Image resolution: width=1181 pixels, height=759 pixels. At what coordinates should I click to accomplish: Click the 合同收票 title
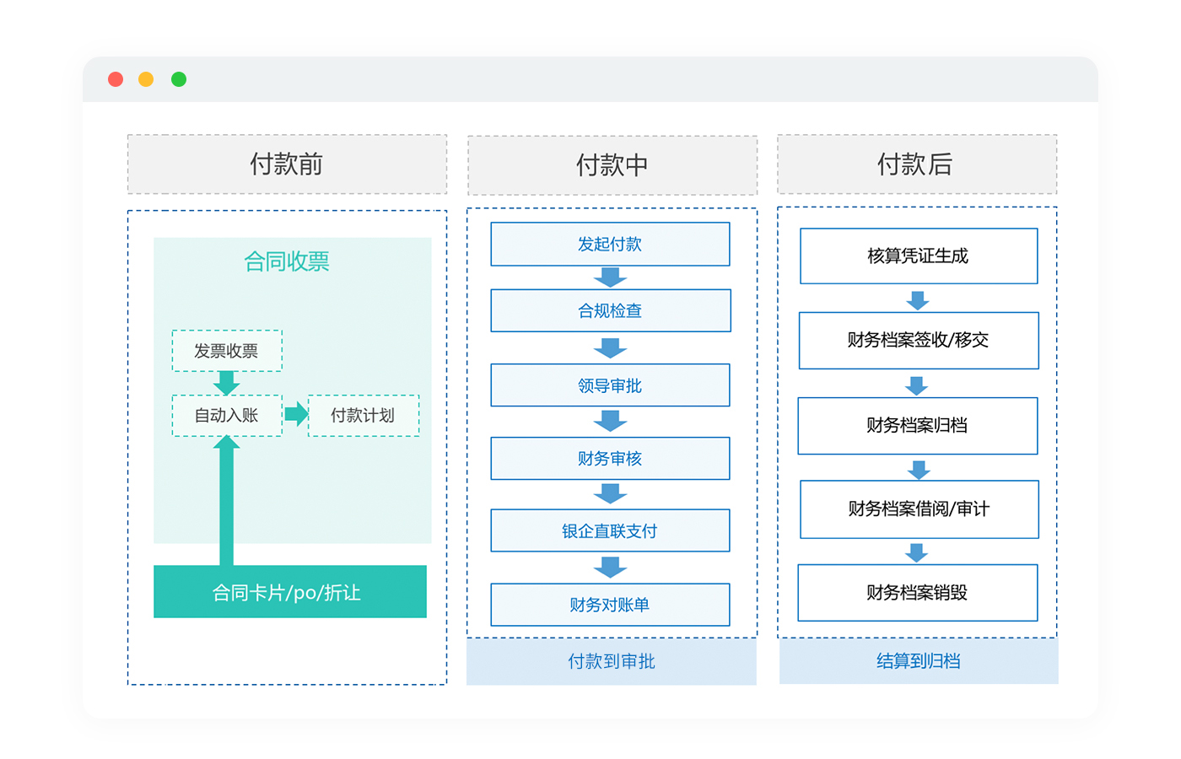(x=287, y=261)
